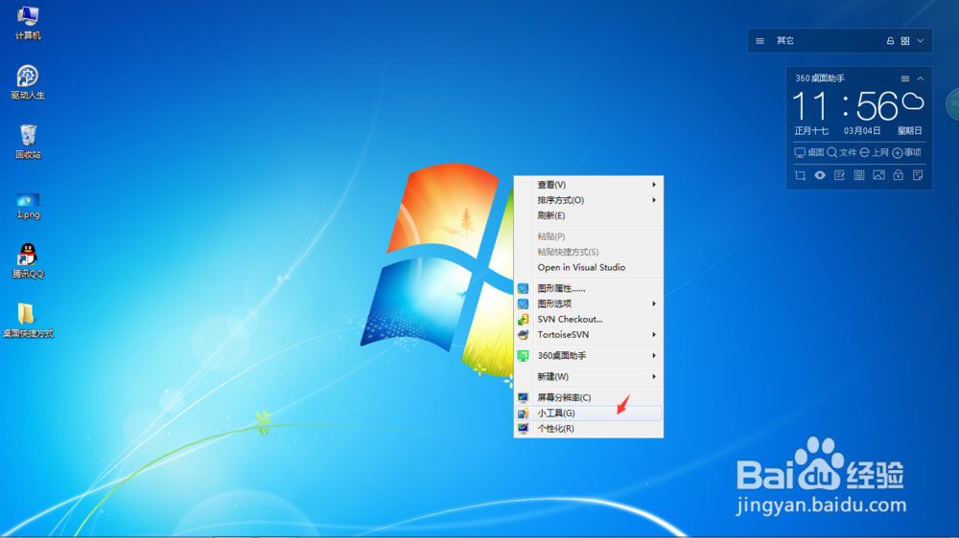This screenshot has height=538, width=959.
Task: Click the 其它 panel title
Action: point(785,41)
